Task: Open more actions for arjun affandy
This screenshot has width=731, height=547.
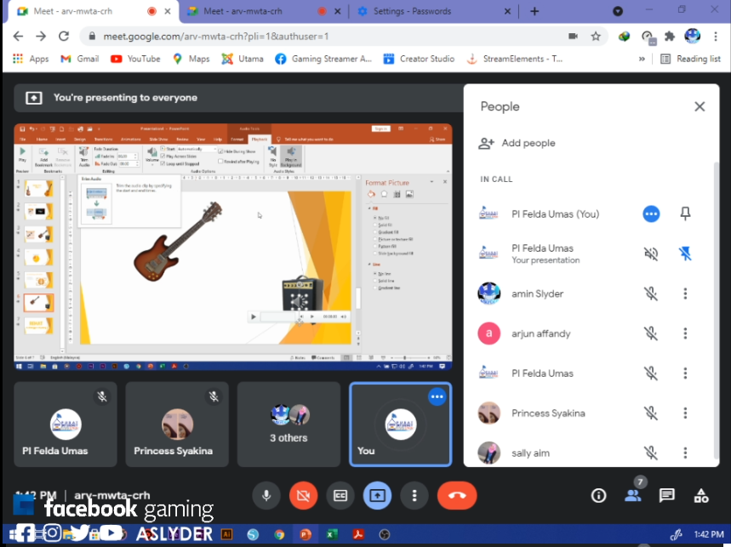Action: [x=685, y=333]
